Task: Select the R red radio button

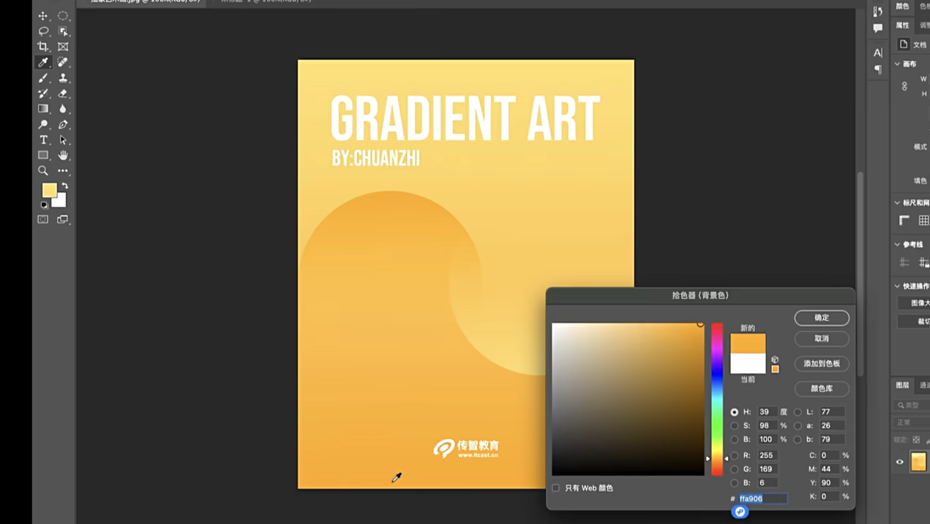Action: 735,455
